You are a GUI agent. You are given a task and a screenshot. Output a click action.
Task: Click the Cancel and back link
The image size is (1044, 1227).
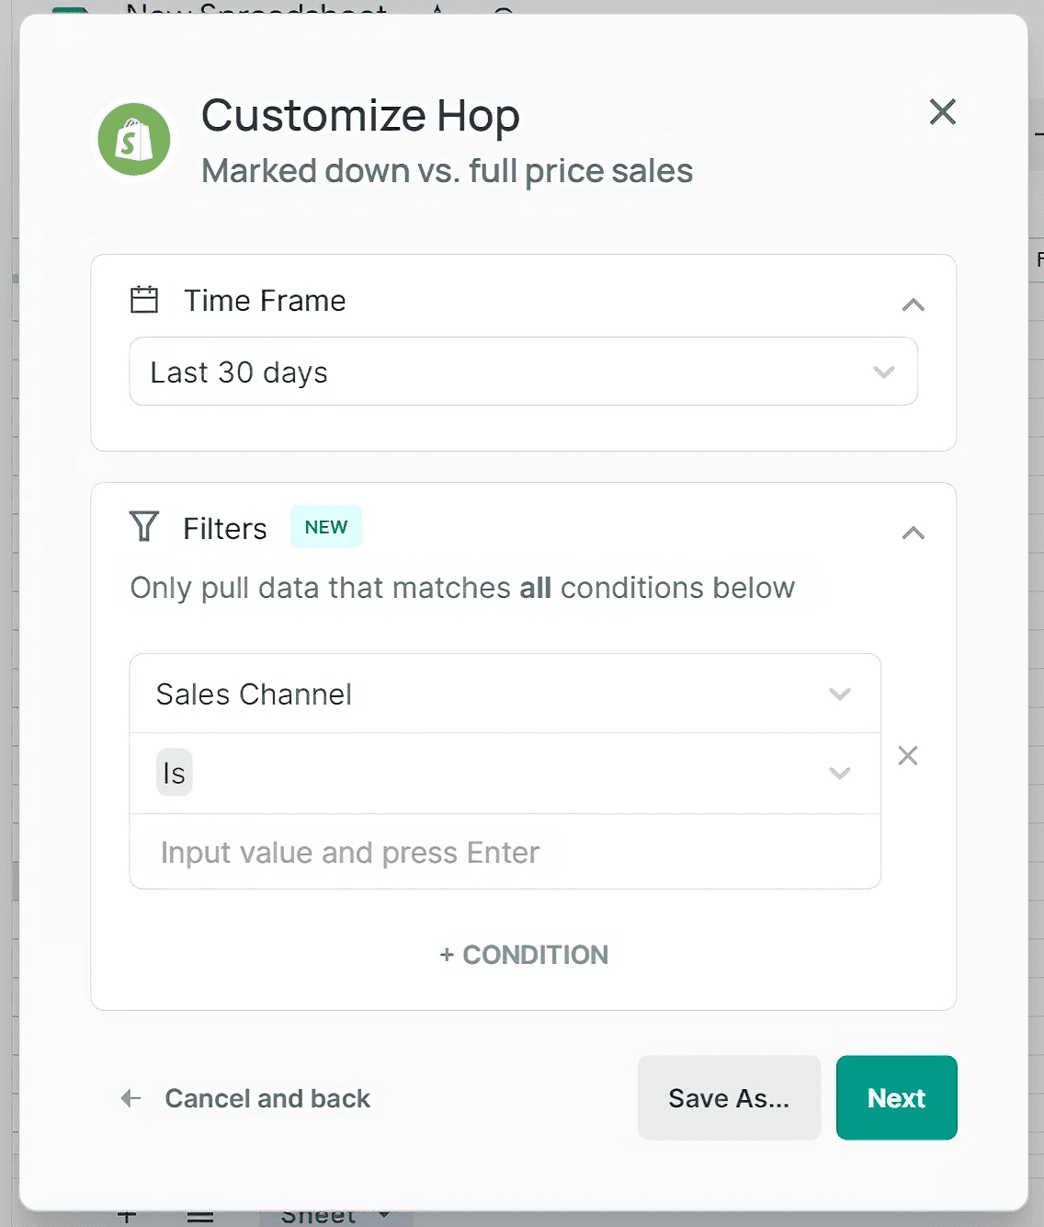click(267, 1098)
